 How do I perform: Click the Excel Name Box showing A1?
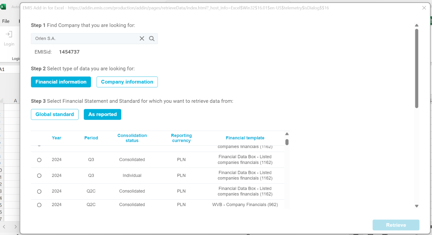click(x=10, y=69)
